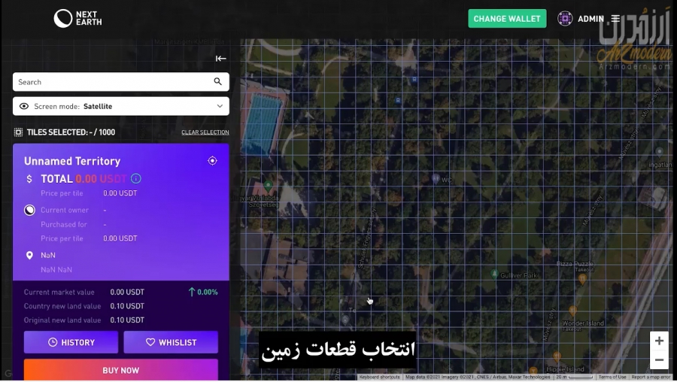
Task: Click the Unnamed Territory title
Action: [x=72, y=161]
